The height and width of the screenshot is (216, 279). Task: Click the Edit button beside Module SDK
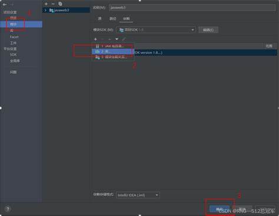pos(208,30)
